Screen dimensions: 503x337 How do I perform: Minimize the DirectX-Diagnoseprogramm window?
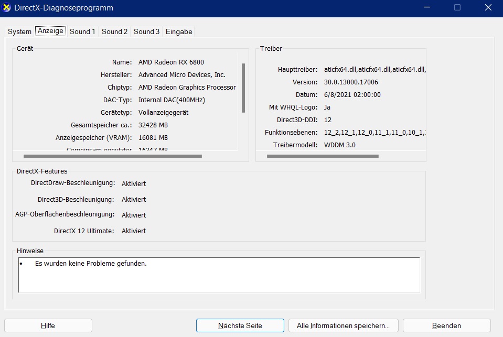426,7
